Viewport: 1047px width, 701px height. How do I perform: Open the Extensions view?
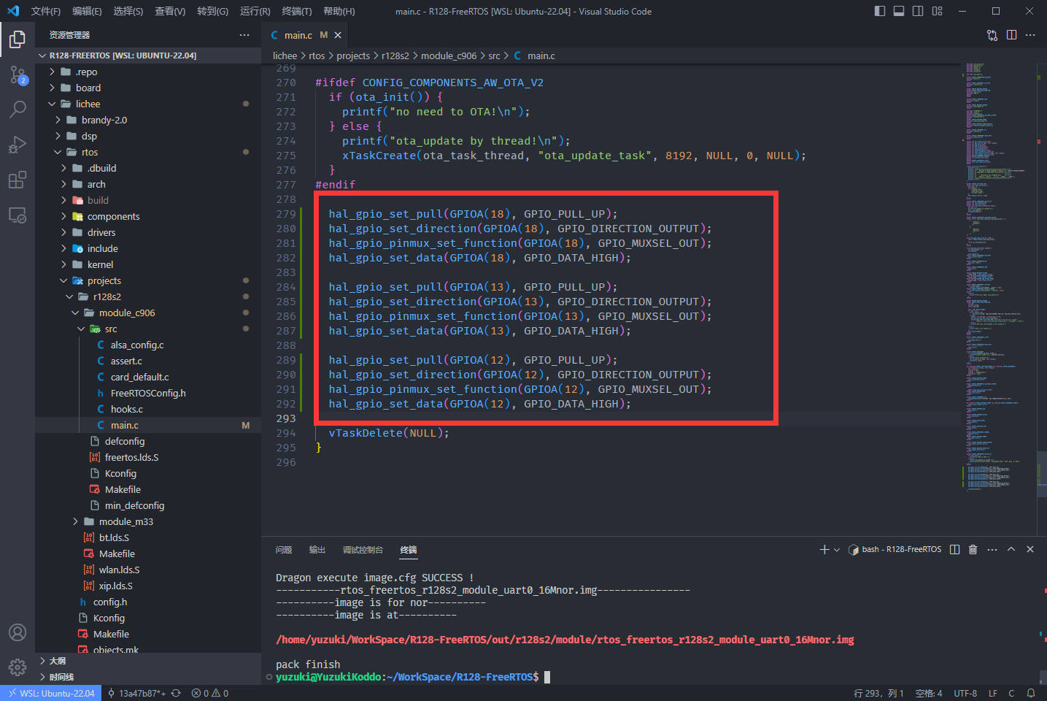tap(18, 180)
